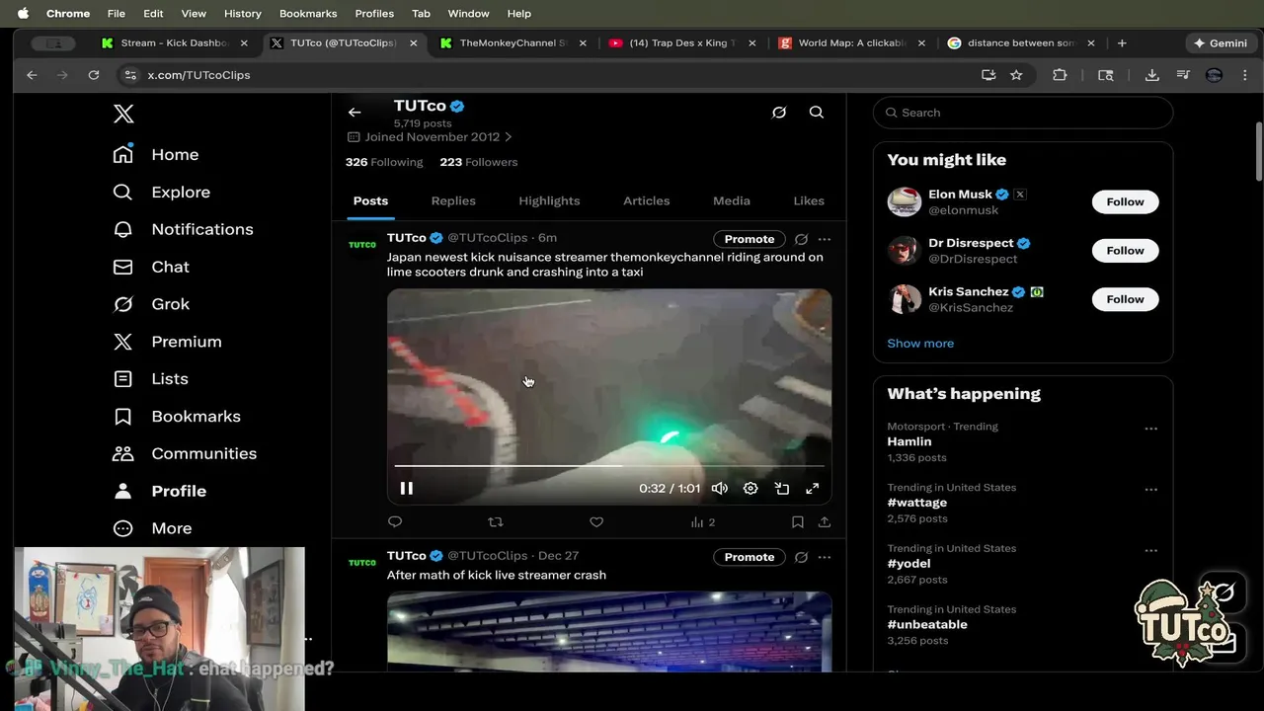The image size is (1264, 711).
Task: Switch to Media tab
Action: (732, 200)
